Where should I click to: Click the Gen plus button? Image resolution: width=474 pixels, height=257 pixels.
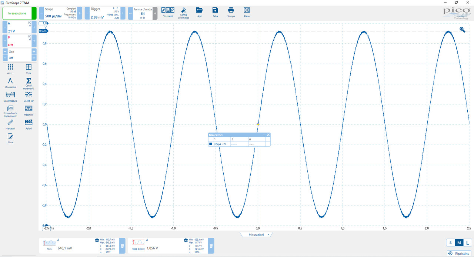coord(34,52)
